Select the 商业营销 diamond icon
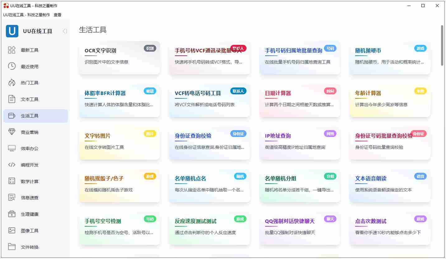 [x=12, y=132]
